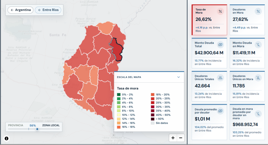Screen dimensions: 268x145
Task: Click the $42.900,64 M total debt value
Action: tap(209, 53)
